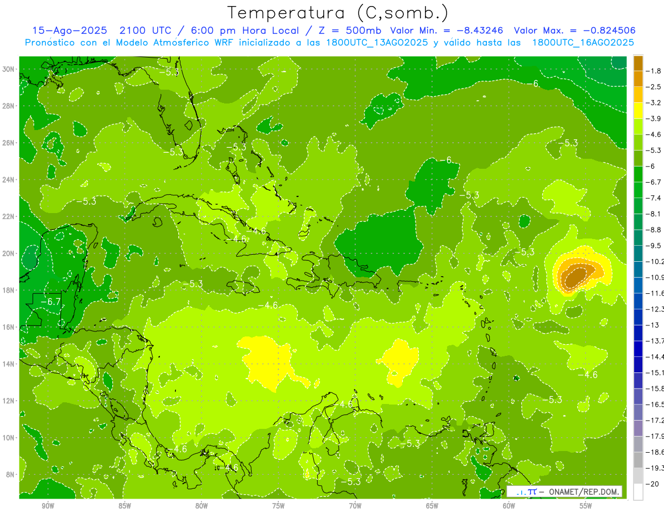Click the '-13' colorbar label

652,325
